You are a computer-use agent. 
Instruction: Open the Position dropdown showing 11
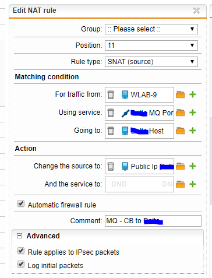151,45
